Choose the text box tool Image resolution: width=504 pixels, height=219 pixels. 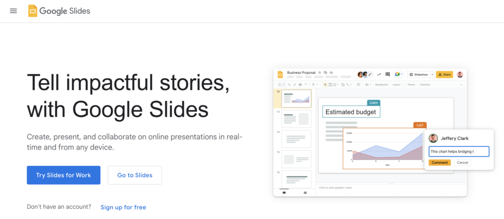pos(330,85)
